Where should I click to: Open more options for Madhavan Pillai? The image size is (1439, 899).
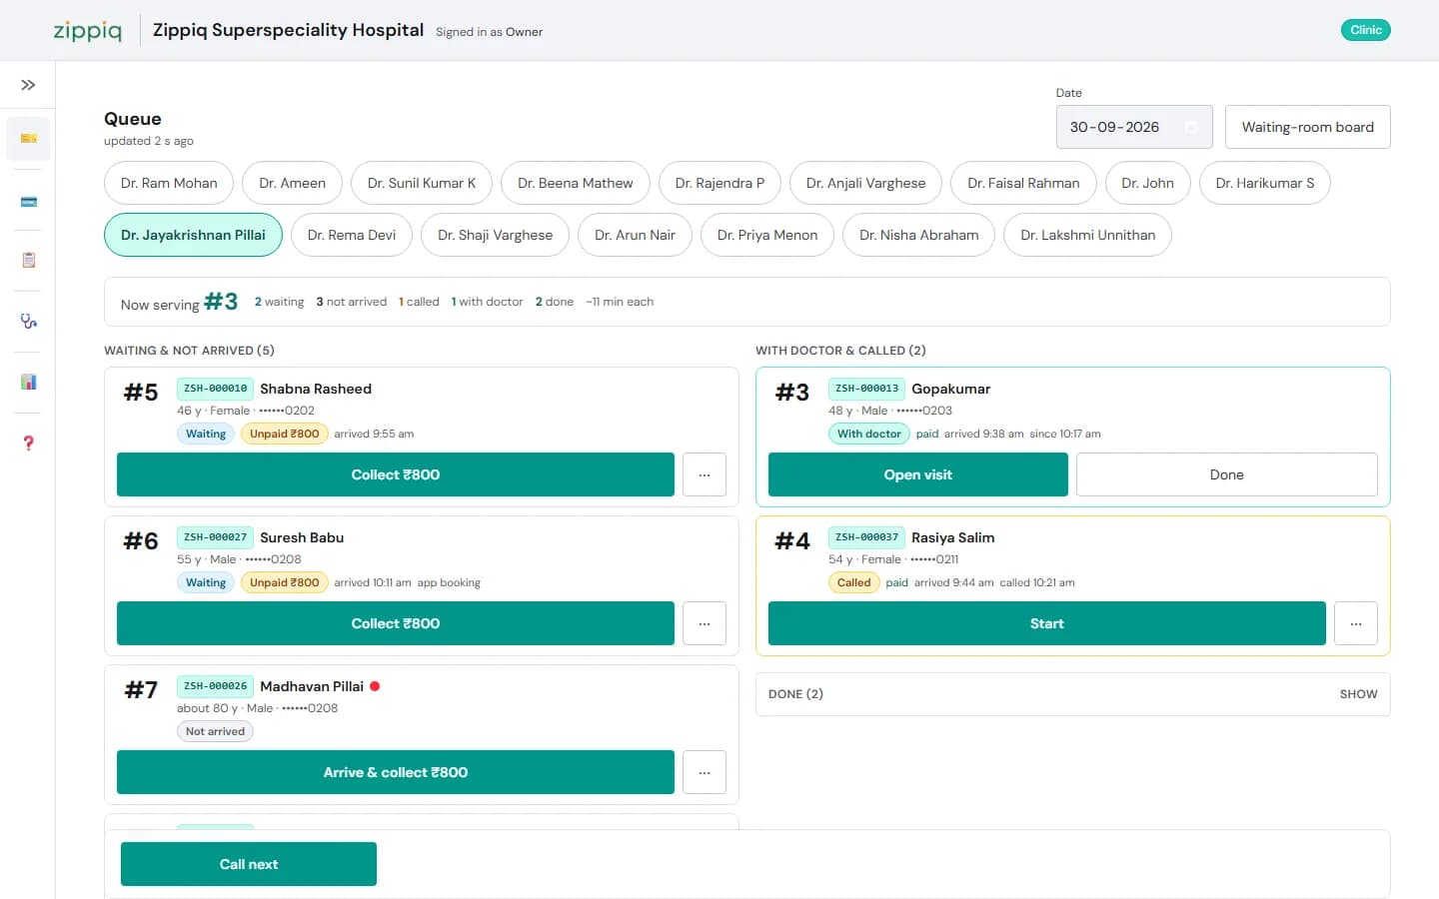(705, 772)
